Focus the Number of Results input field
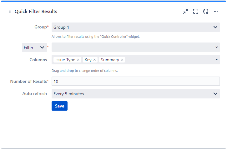 click(136, 82)
